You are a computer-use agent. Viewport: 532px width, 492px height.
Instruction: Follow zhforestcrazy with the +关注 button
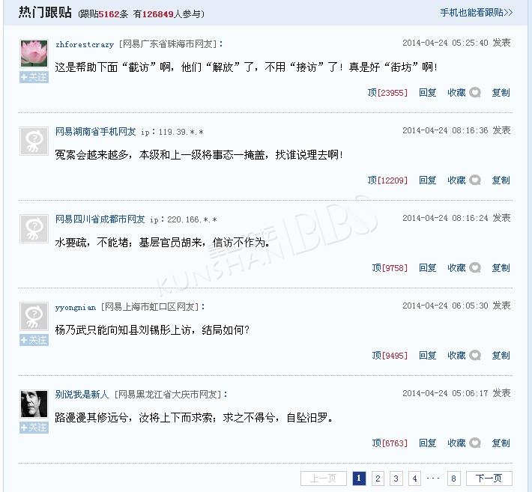34,77
